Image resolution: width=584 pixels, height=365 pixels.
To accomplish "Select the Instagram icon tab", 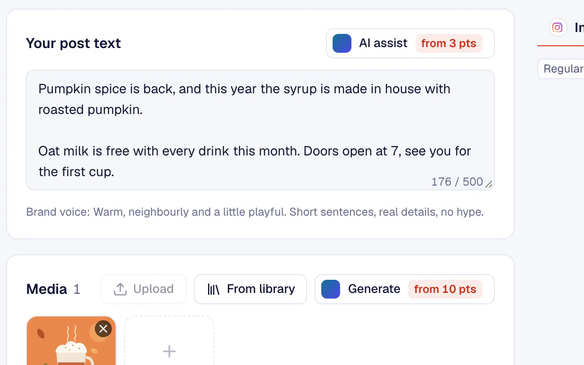I will (x=558, y=28).
